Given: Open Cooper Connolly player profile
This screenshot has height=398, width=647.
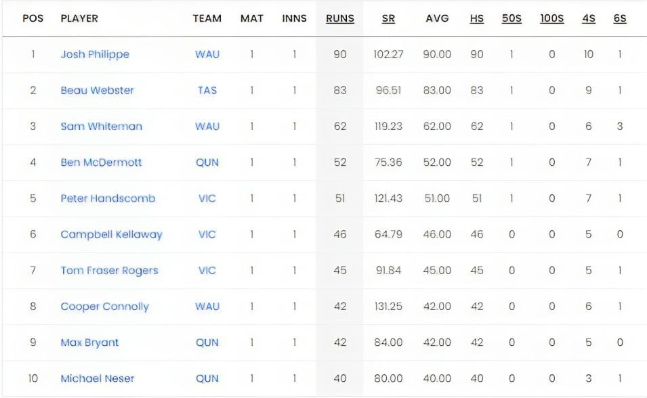Looking at the screenshot, I should click(104, 307).
